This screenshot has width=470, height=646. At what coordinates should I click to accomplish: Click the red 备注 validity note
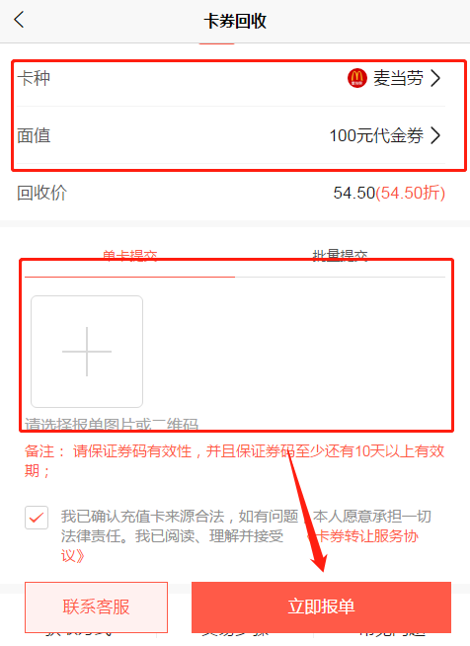click(234, 461)
